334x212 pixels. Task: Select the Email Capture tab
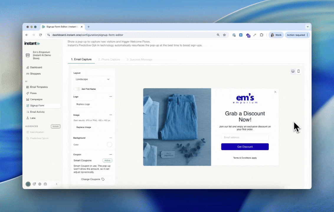81,59
